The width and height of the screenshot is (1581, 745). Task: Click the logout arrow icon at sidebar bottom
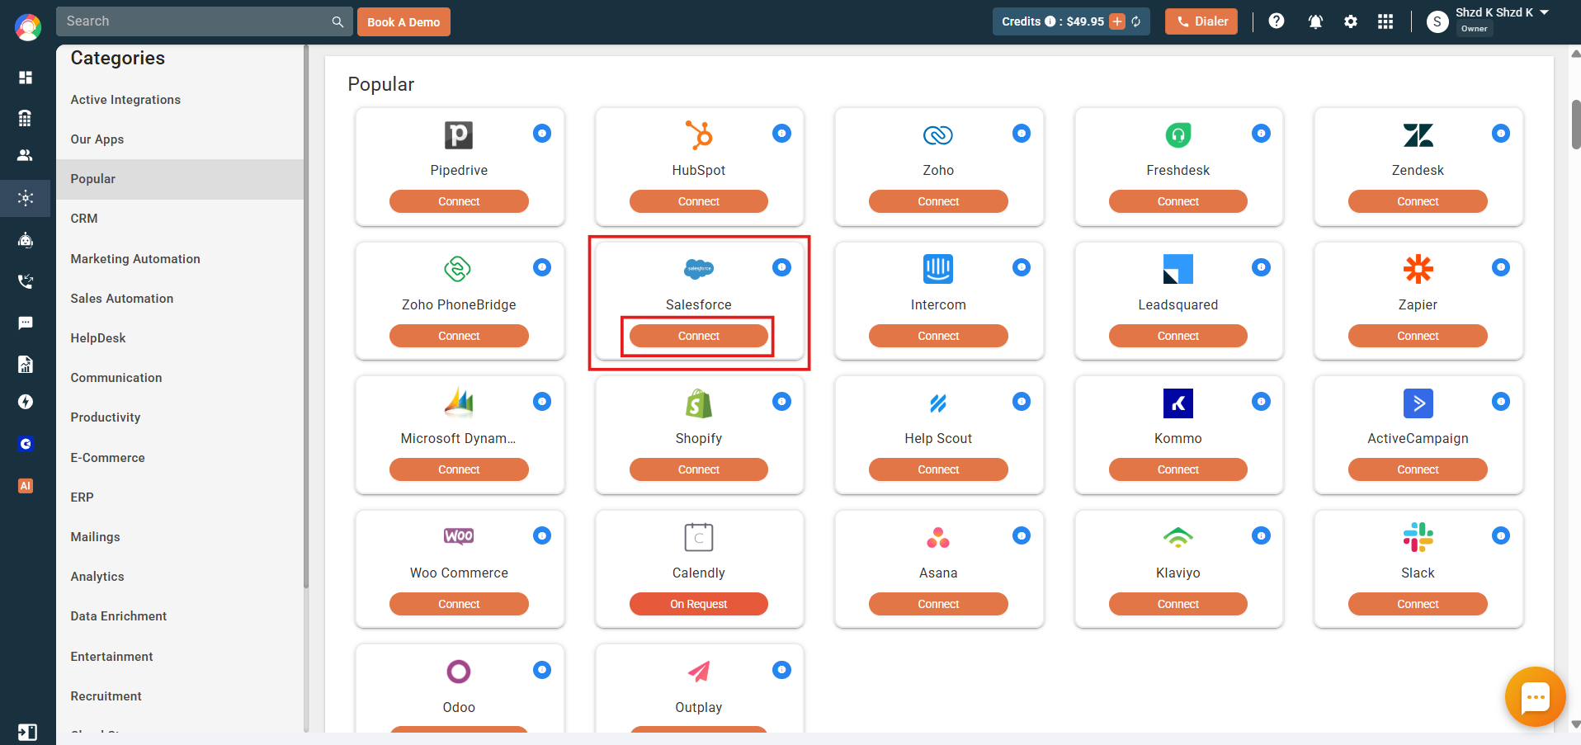27,732
